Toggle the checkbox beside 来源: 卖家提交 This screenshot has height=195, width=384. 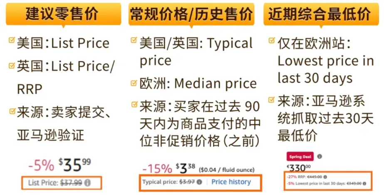point(12,112)
